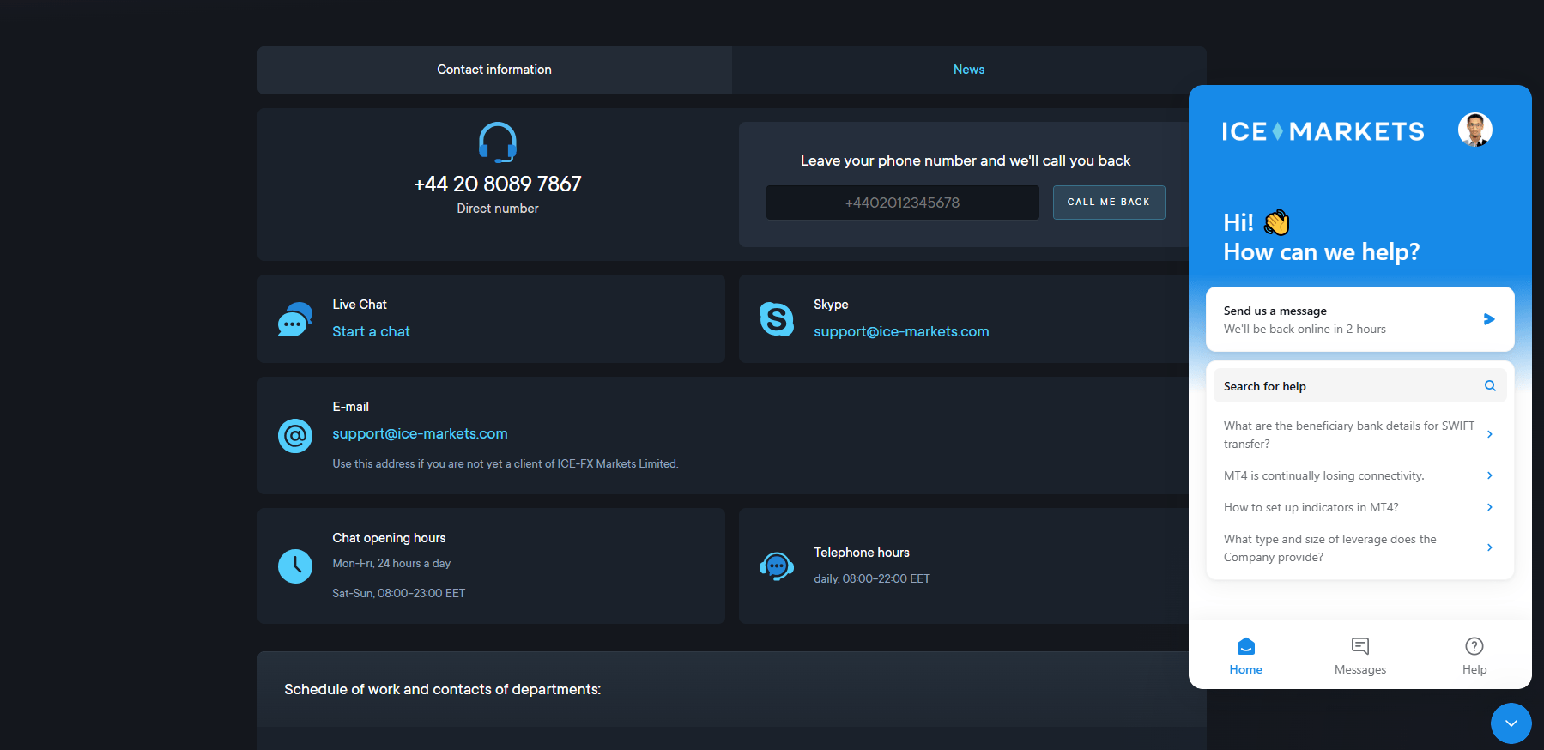Screen dimensions: 1544x750
Task: Click the Schedule of work and contacts heading
Action: [x=442, y=689]
